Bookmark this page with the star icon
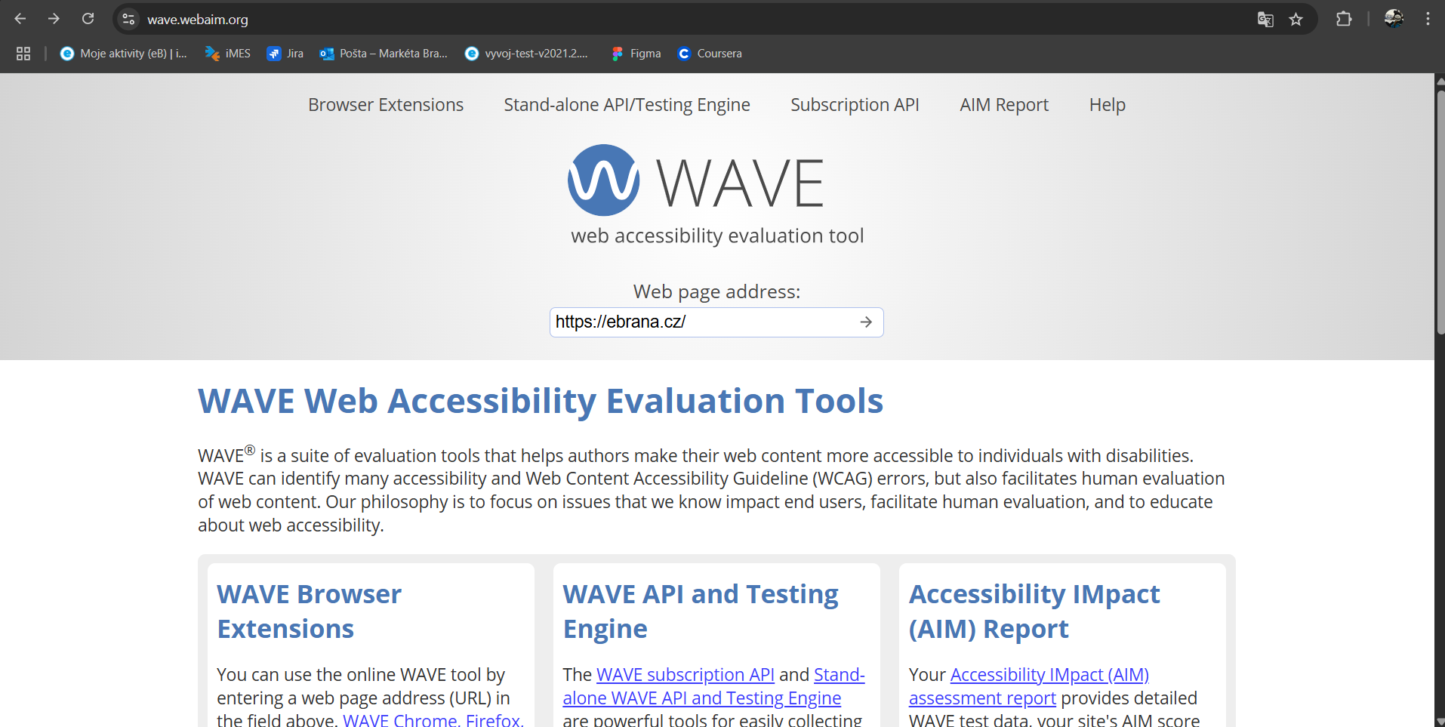 pyautogui.click(x=1296, y=19)
